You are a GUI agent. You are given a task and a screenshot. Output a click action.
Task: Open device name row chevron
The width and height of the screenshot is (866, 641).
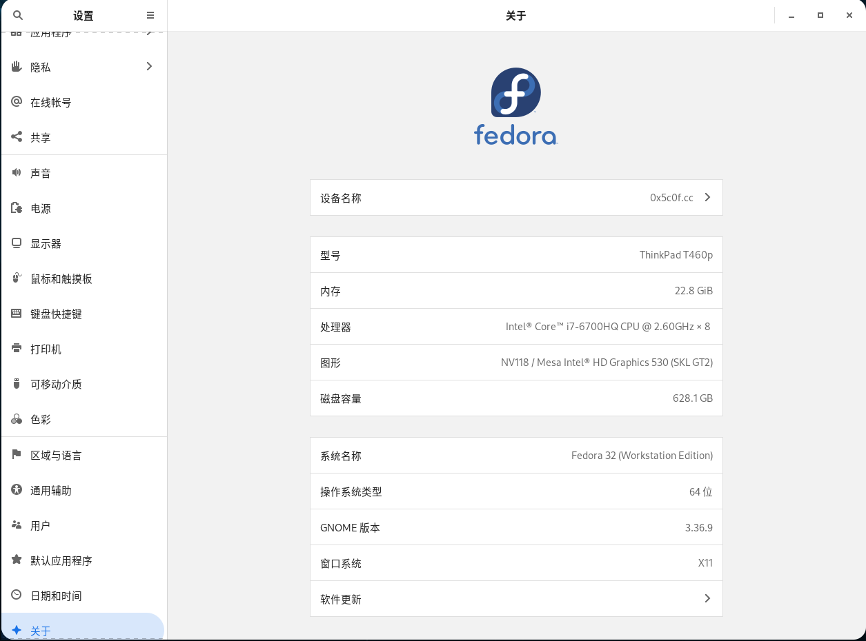click(707, 198)
